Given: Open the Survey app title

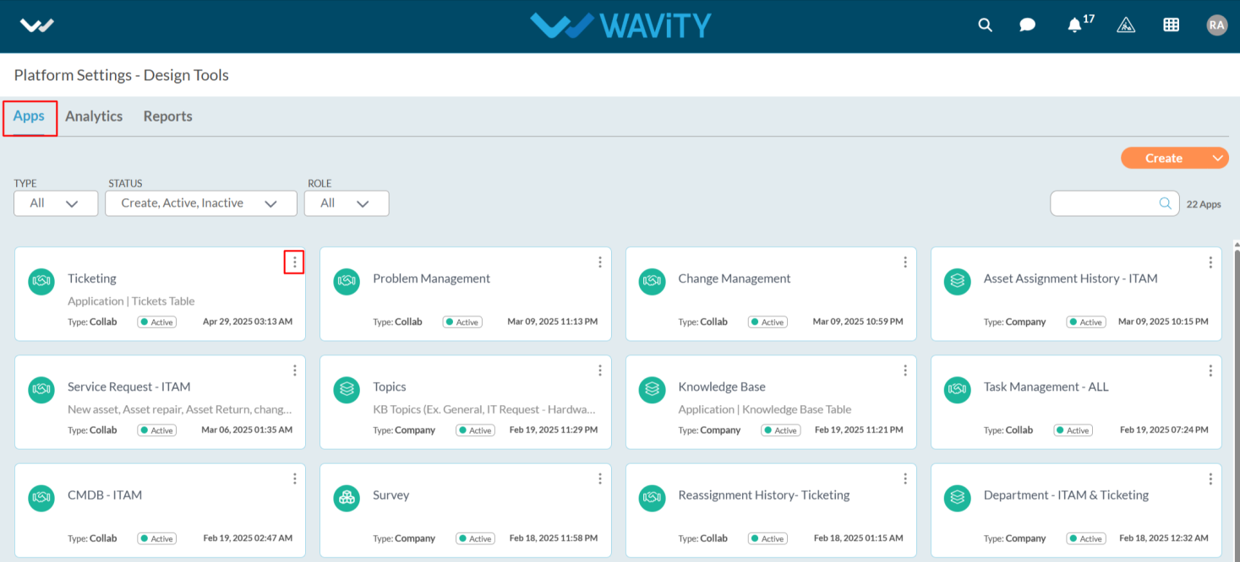Looking at the screenshot, I should pos(391,494).
